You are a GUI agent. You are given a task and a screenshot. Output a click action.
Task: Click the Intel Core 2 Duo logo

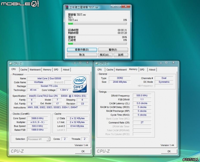(80, 84)
